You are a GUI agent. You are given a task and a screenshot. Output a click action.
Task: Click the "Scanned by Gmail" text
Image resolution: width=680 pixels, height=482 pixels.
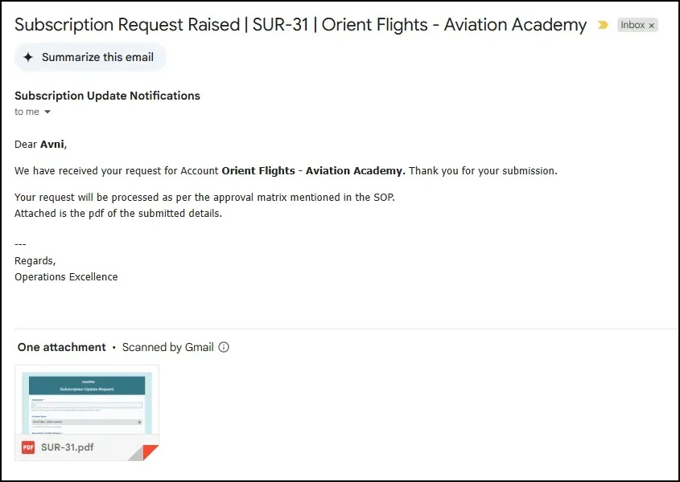(167, 347)
